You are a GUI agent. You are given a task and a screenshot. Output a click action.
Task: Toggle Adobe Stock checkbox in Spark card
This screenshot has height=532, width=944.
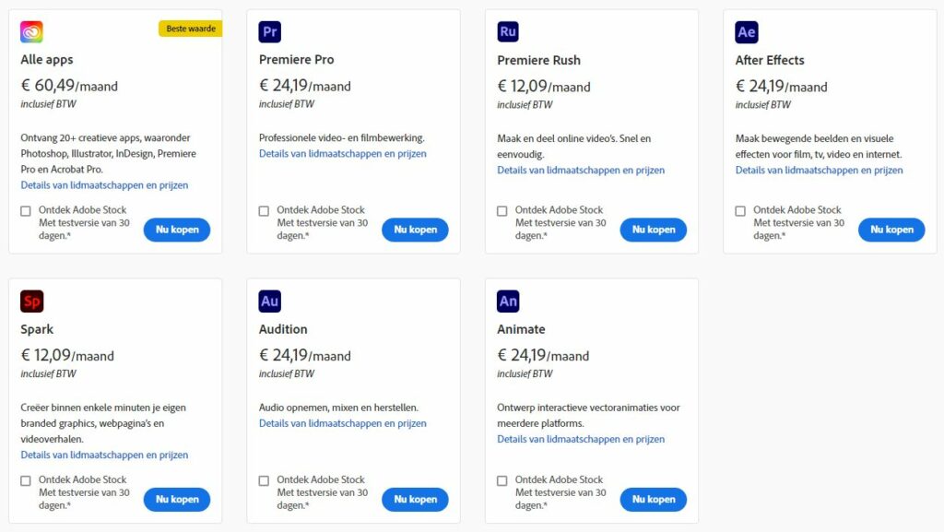(26, 480)
